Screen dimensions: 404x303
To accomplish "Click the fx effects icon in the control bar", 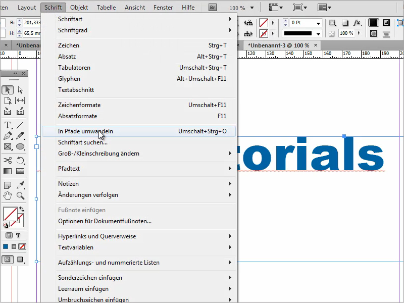I will pos(356,22).
